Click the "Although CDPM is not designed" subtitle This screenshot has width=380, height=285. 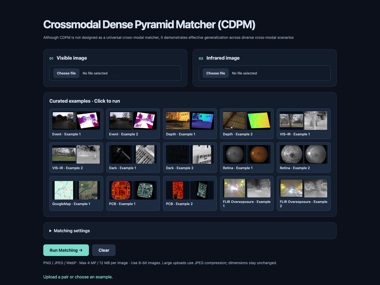(168, 37)
